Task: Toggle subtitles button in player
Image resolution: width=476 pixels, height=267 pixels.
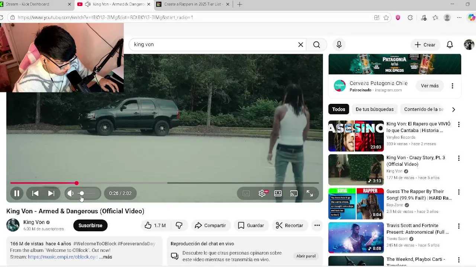Action: (246, 193)
